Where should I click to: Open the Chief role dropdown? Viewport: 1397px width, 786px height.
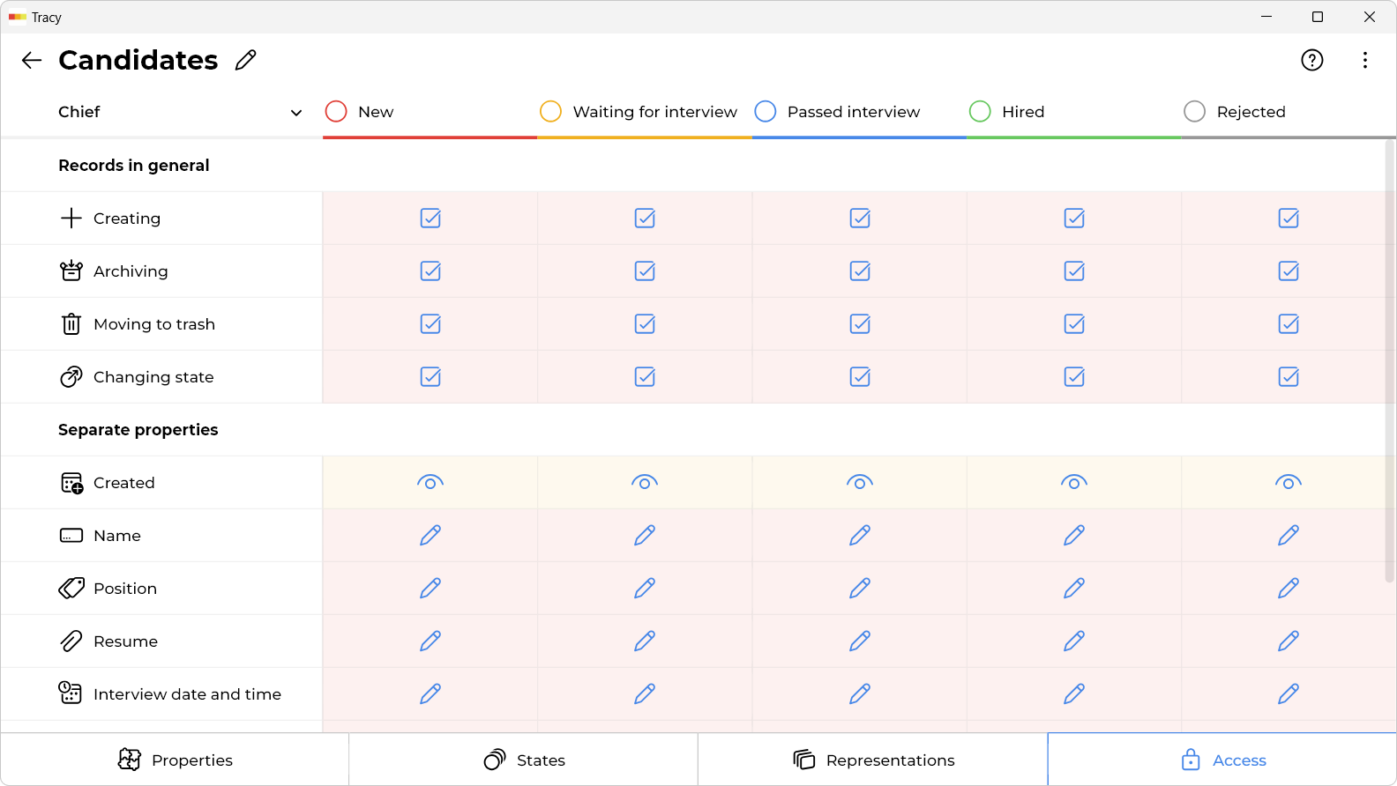(x=180, y=112)
